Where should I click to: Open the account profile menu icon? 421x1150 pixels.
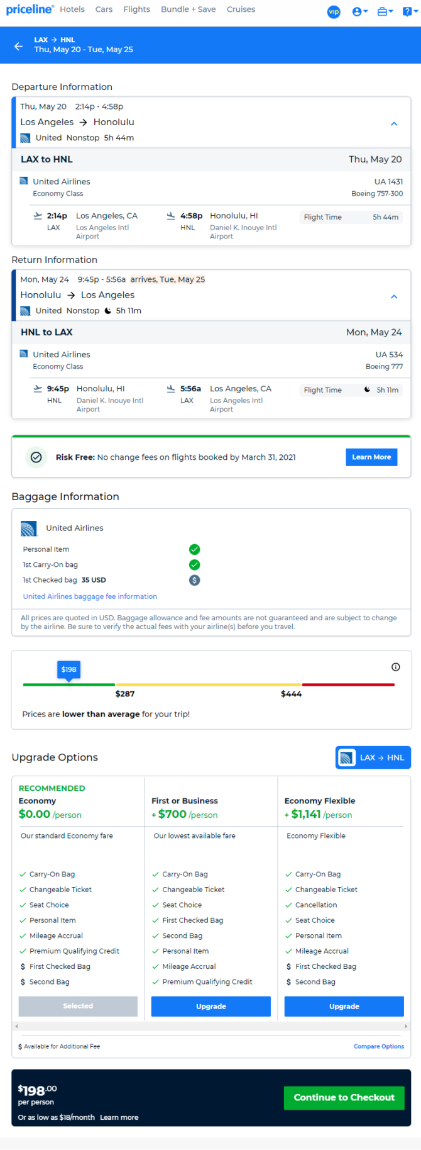[x=359, y=11]
